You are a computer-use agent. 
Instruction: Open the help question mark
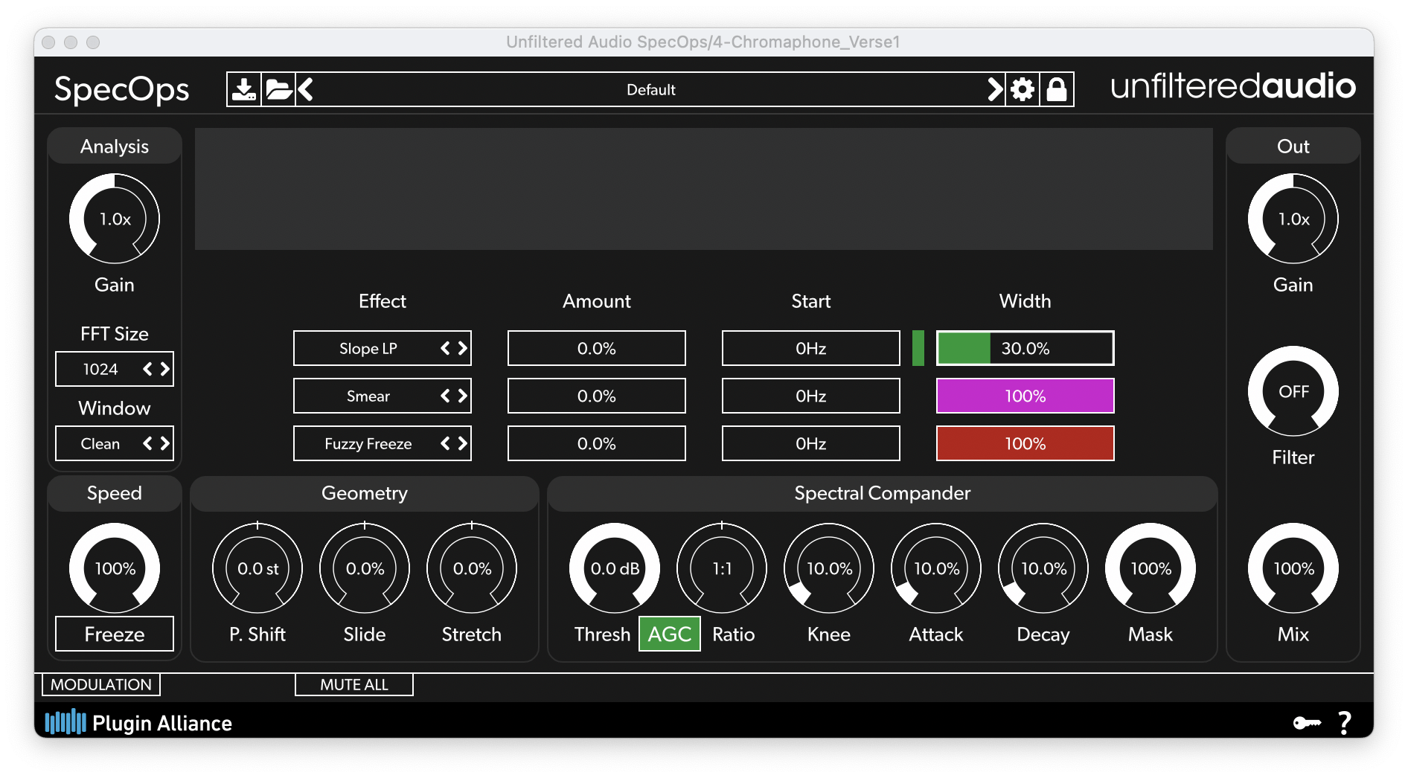[1345, 722]
